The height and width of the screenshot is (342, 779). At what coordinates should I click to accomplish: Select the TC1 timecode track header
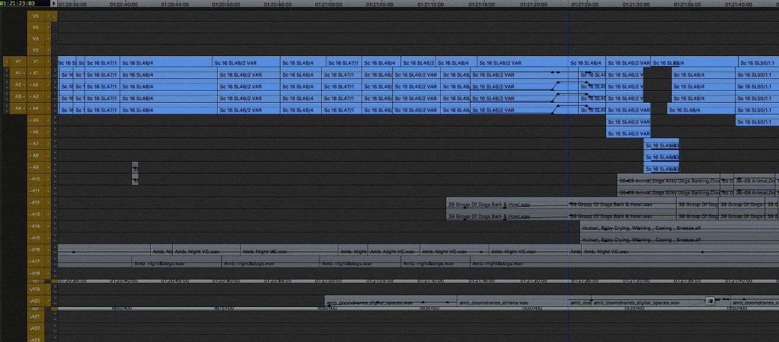tap(36, 281)
